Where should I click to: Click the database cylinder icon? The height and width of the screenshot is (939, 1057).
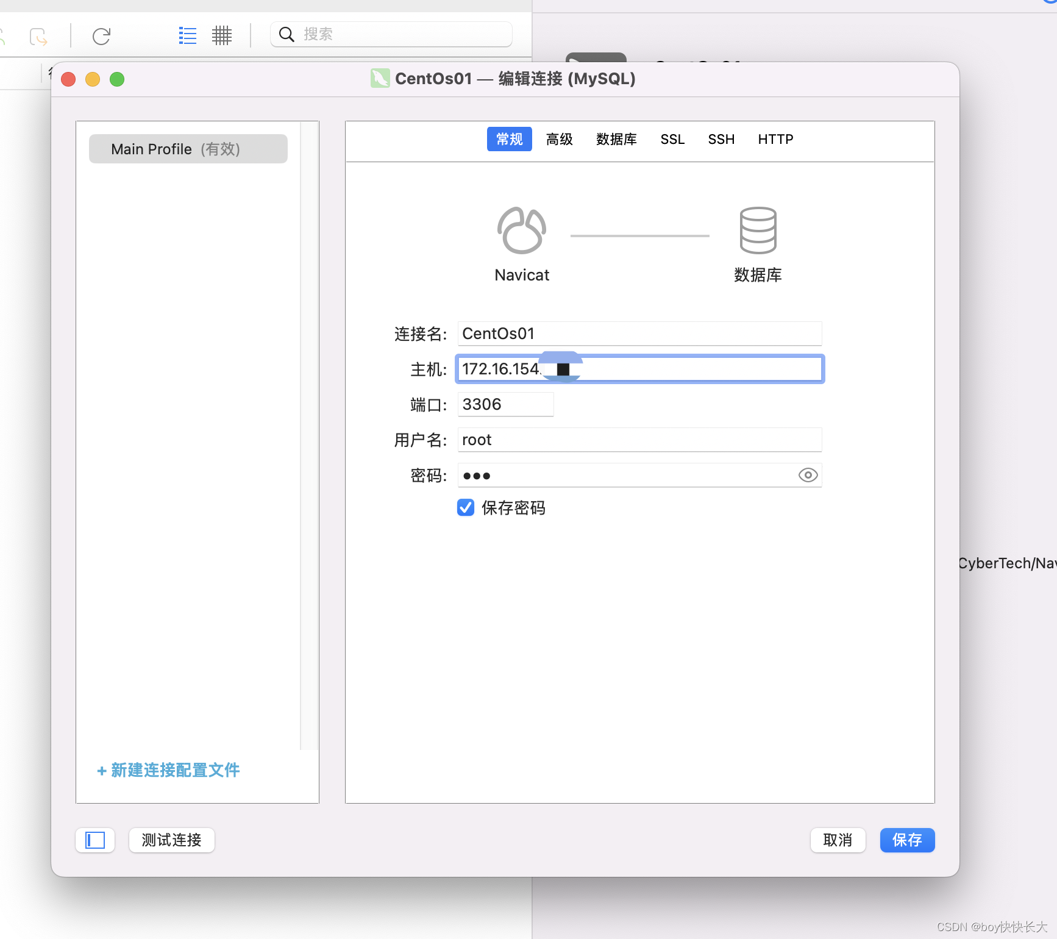coord(758,230)
